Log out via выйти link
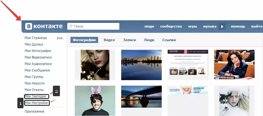The image size is (263, 116). click(257, 27)
